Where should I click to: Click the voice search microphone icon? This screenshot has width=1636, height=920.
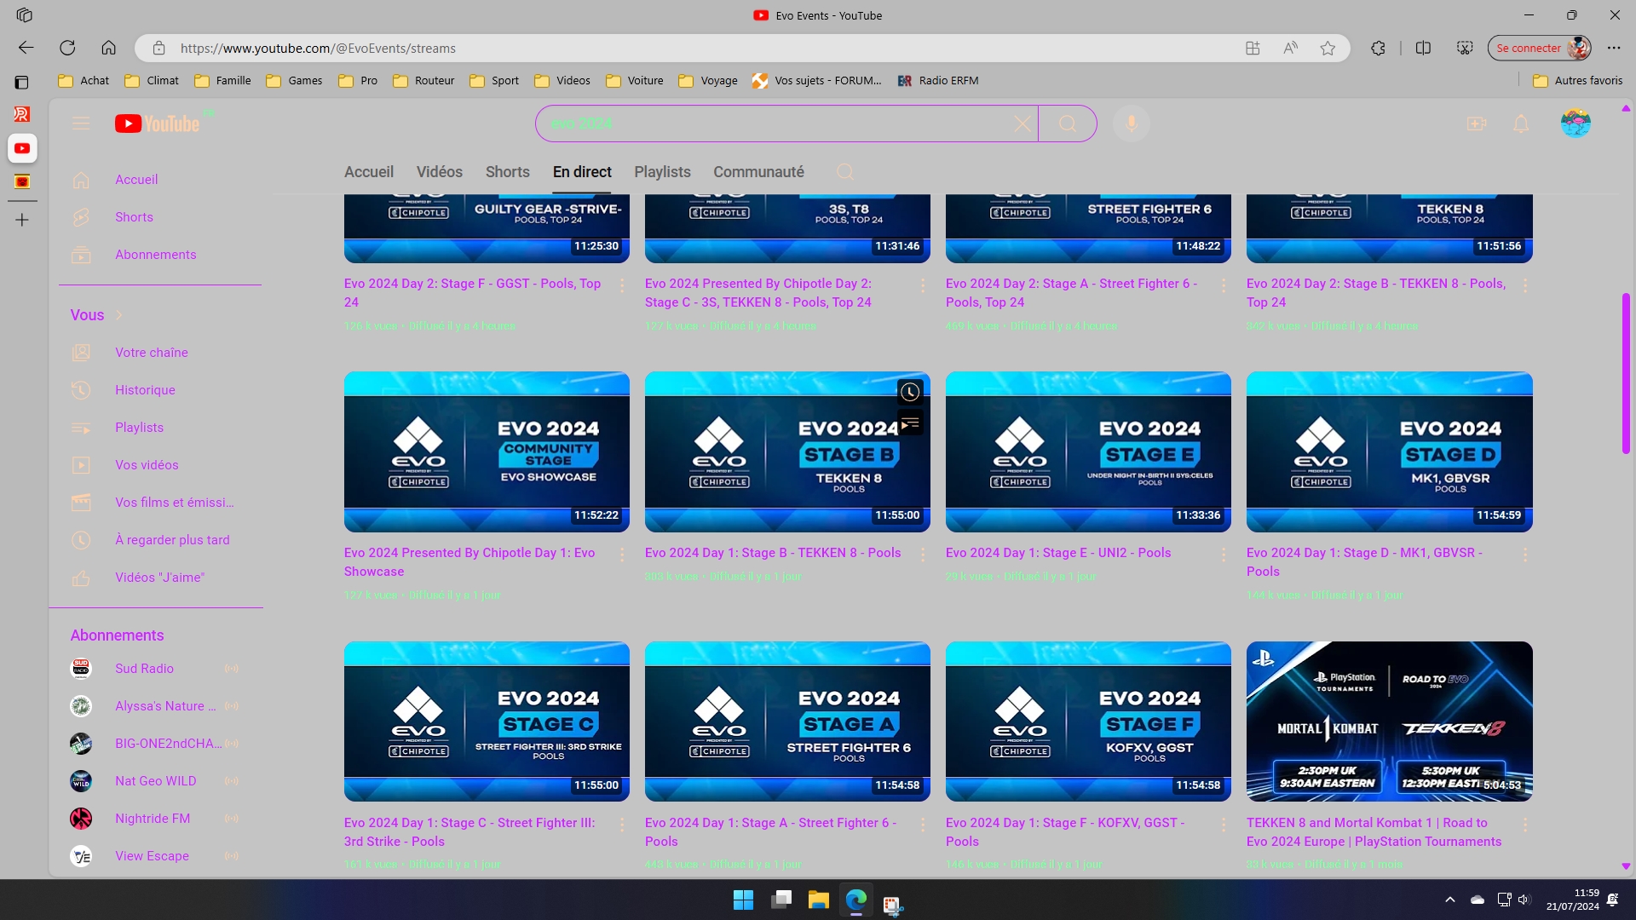[1132, 124]
